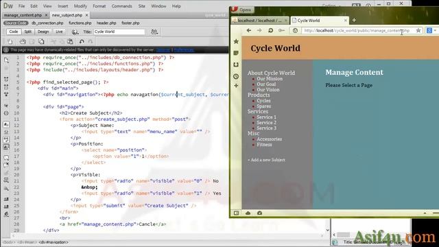Viewport: 439px width, 247px height.
Task: Click Format Source Code icon at toolbar bottom
Action: pos(6,214)
